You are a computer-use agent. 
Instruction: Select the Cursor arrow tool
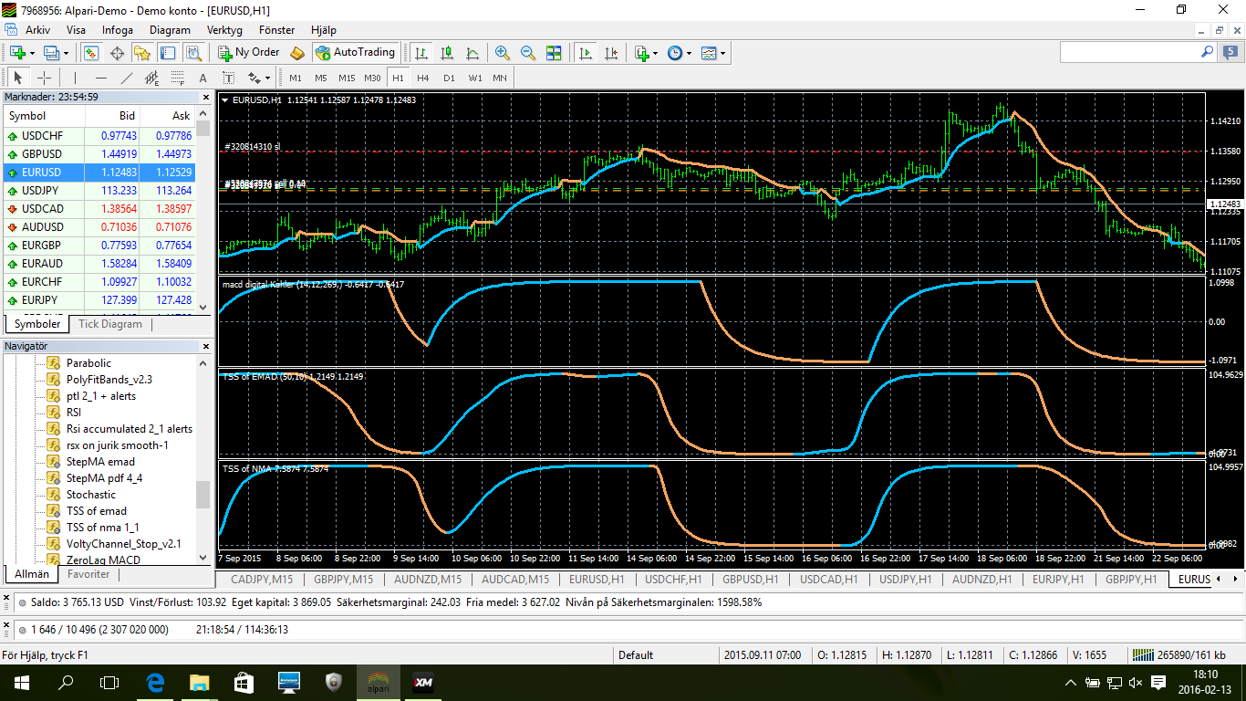18,78
